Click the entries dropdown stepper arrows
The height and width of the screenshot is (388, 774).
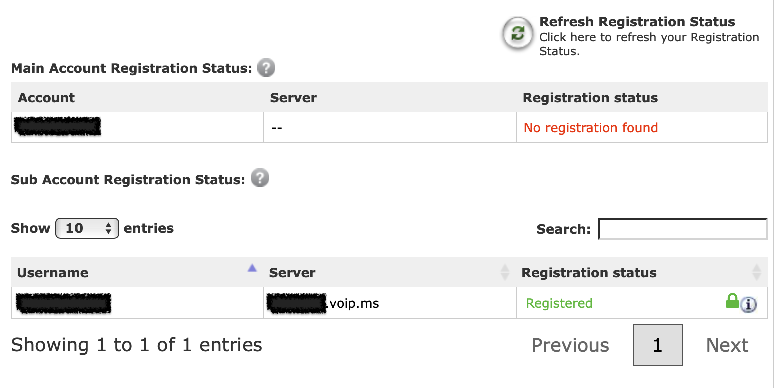click(x=109, y=228)
